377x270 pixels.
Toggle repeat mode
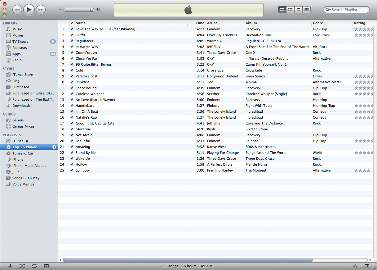coord(34,266)
